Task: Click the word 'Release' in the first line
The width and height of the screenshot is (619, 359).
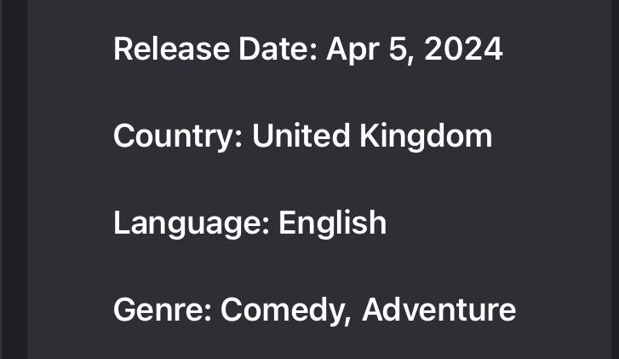Action: click(x=171, y=49)
